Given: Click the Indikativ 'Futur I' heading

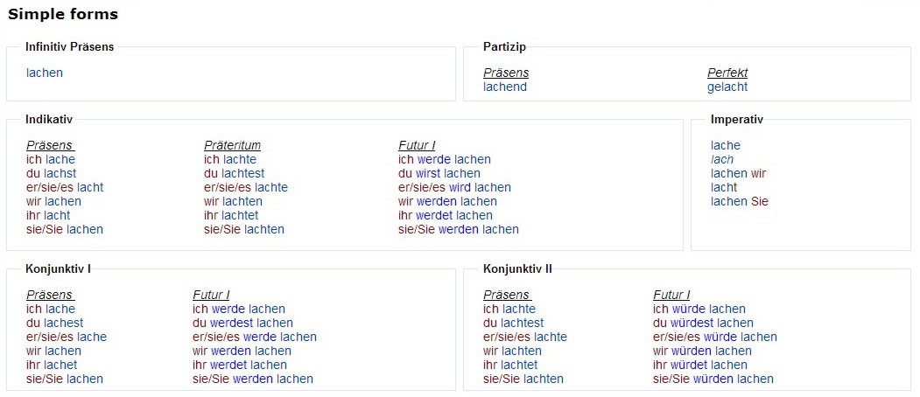Looking at the screenshot, I should 417,146.
